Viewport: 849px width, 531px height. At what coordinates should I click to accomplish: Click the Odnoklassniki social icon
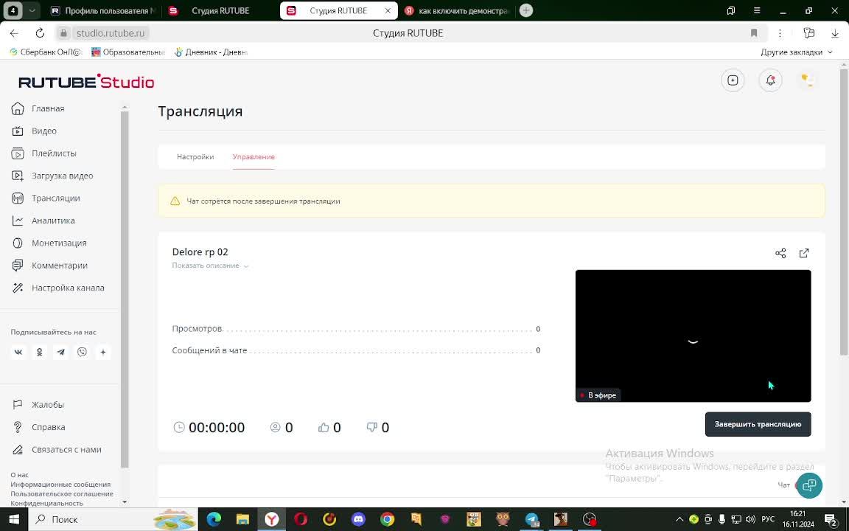click(40, 353)
